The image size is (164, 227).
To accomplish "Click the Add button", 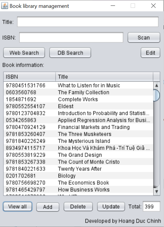I will pyautogui.click(x=48, y=207).
